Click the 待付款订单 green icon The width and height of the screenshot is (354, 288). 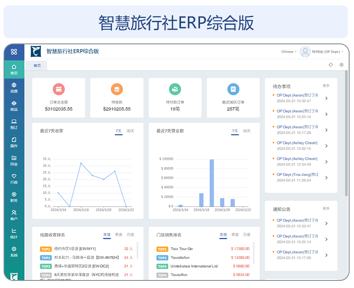175,90
